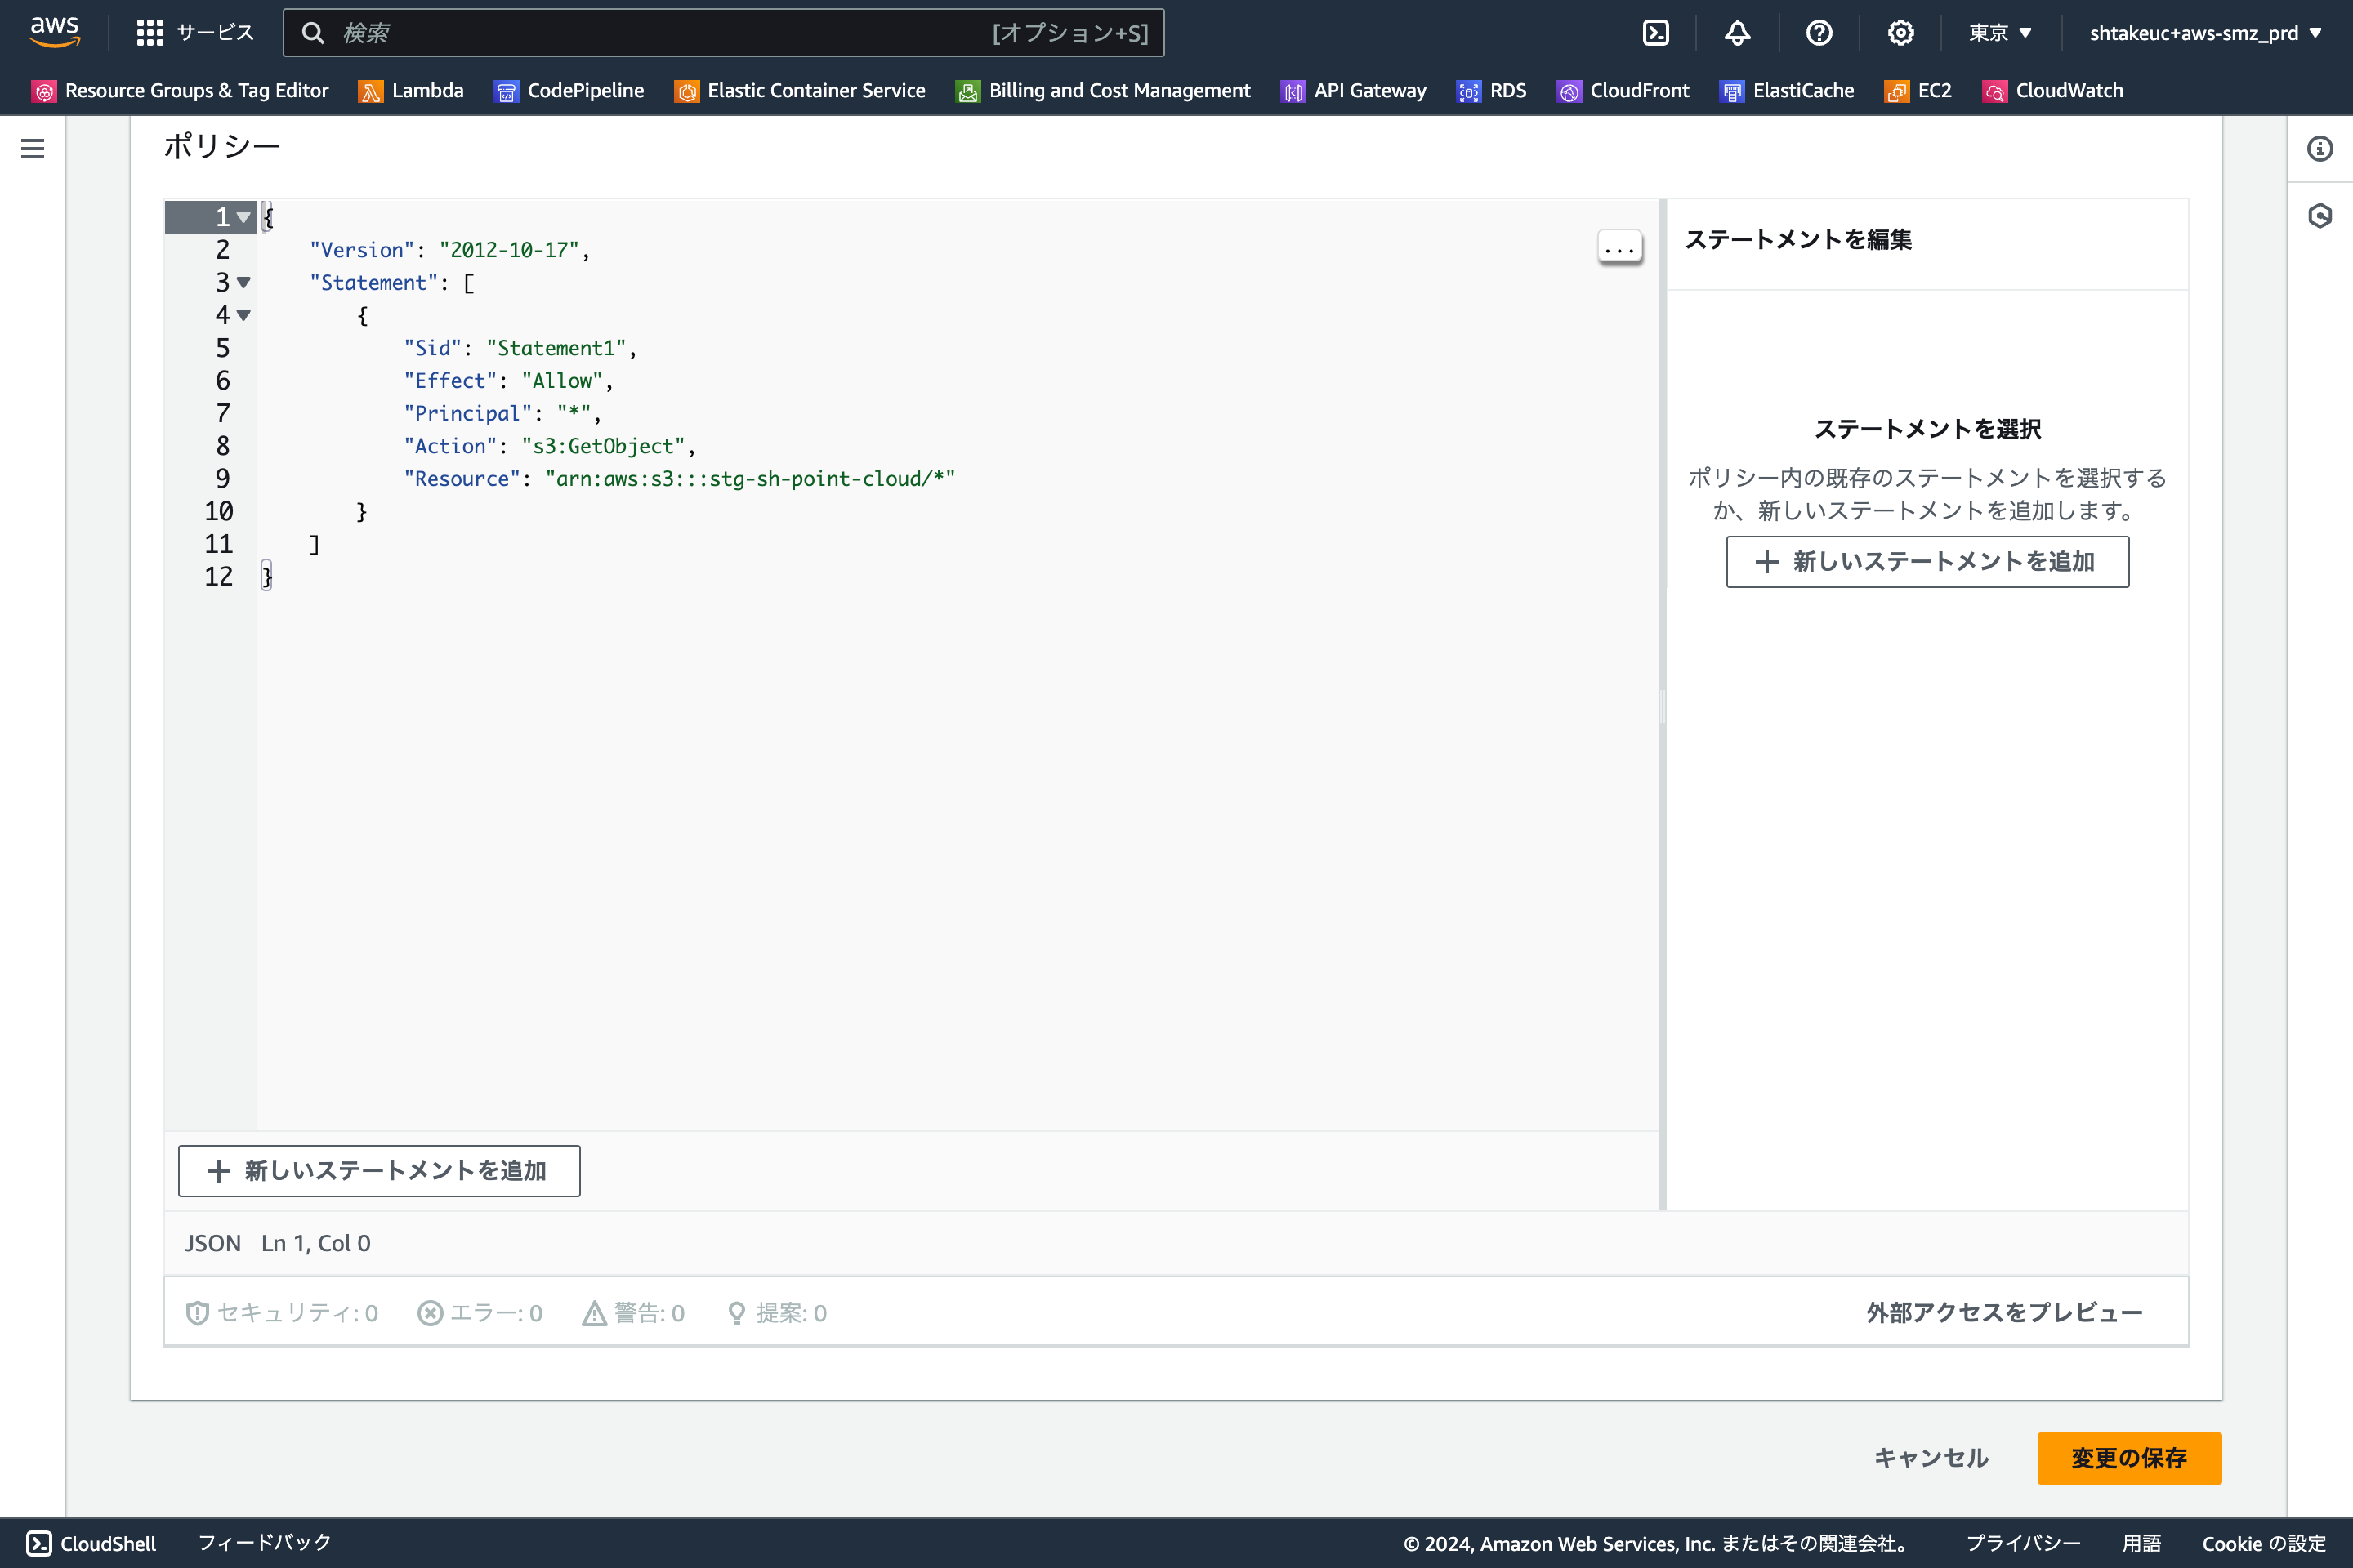
Task: Open the CloudWatch favorites shortcut
Action: pyautogui.click(x=2052, y=90)
